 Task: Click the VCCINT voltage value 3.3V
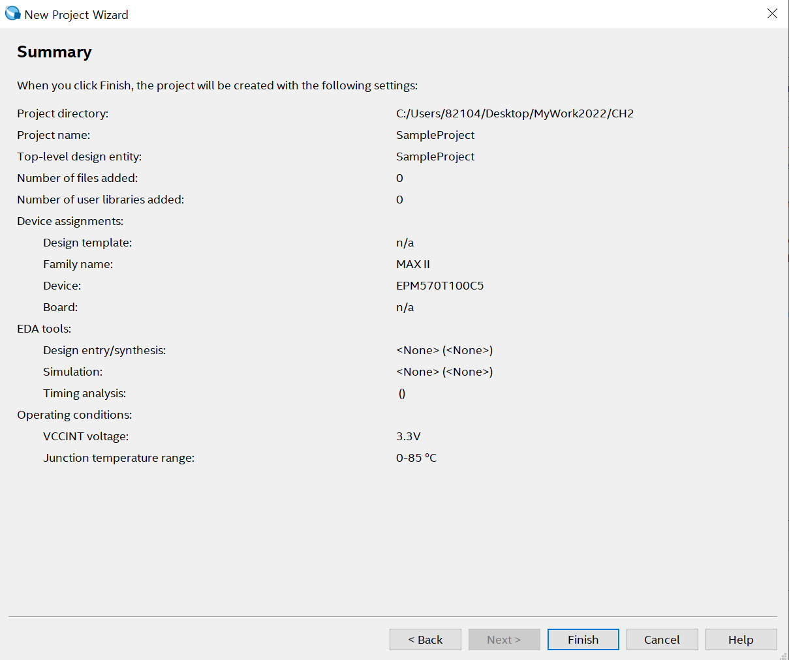[x=409, y=436]
